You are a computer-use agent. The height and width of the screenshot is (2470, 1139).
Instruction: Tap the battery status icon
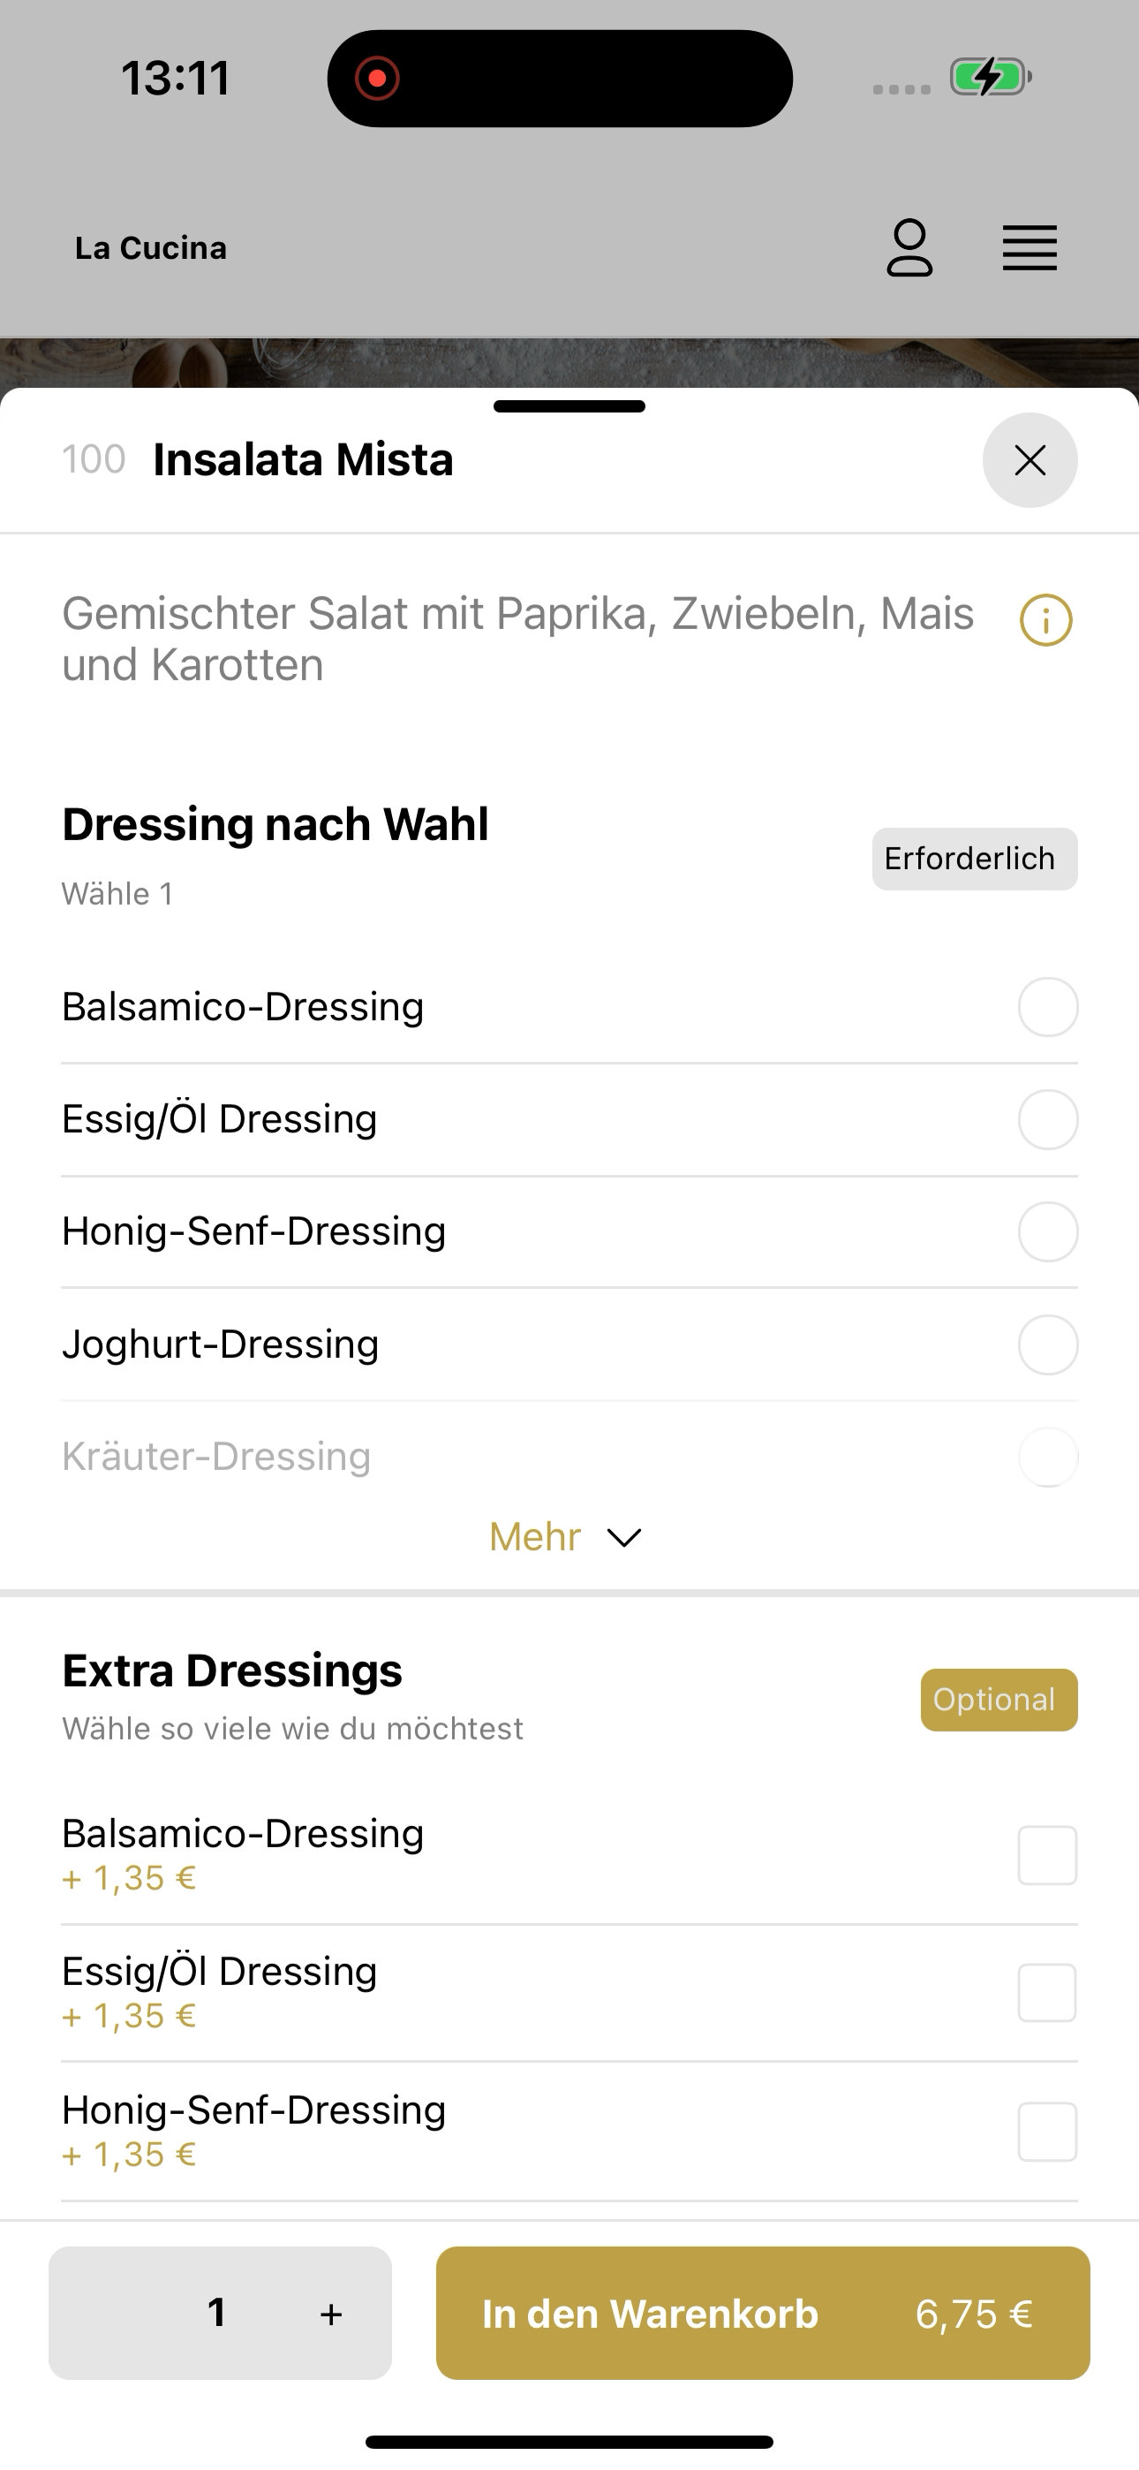pyautogui.click(x=991, y=77)
